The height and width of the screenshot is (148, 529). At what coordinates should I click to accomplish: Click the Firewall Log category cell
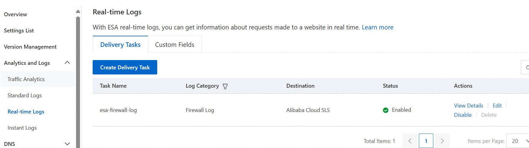click(x=200, y=110)
